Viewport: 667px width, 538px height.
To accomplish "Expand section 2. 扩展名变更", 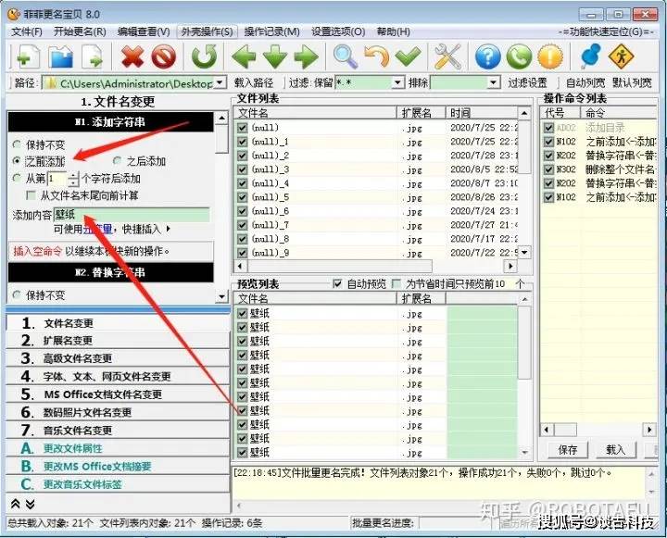I will [x=118, y=341].
